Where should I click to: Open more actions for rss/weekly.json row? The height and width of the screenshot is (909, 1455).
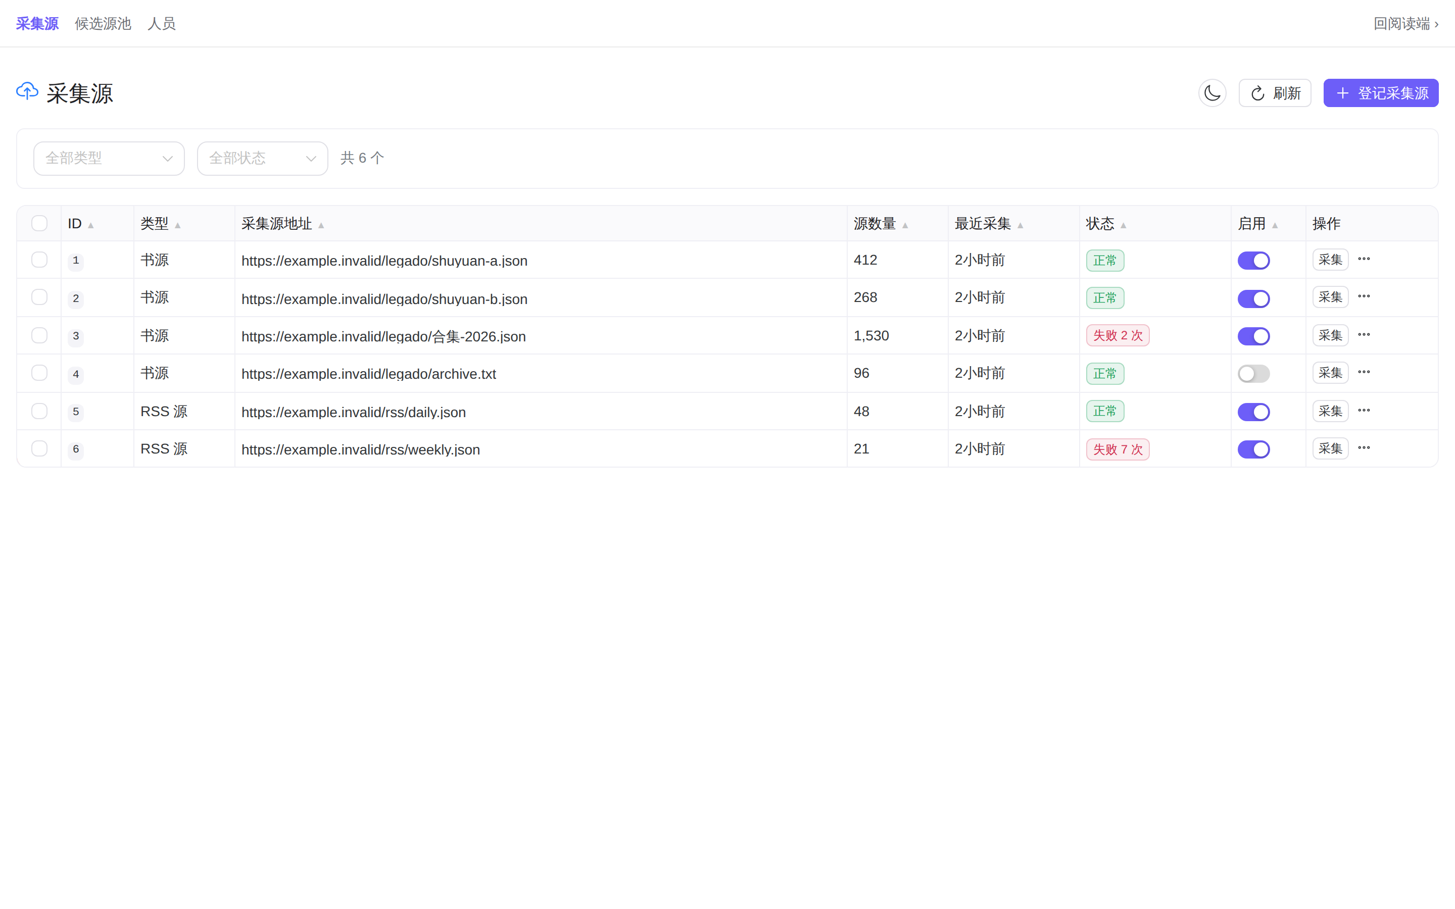pos(1364,448)
